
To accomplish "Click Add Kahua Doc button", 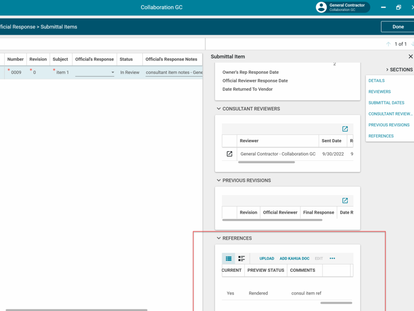I will click(x=294, y=258).
